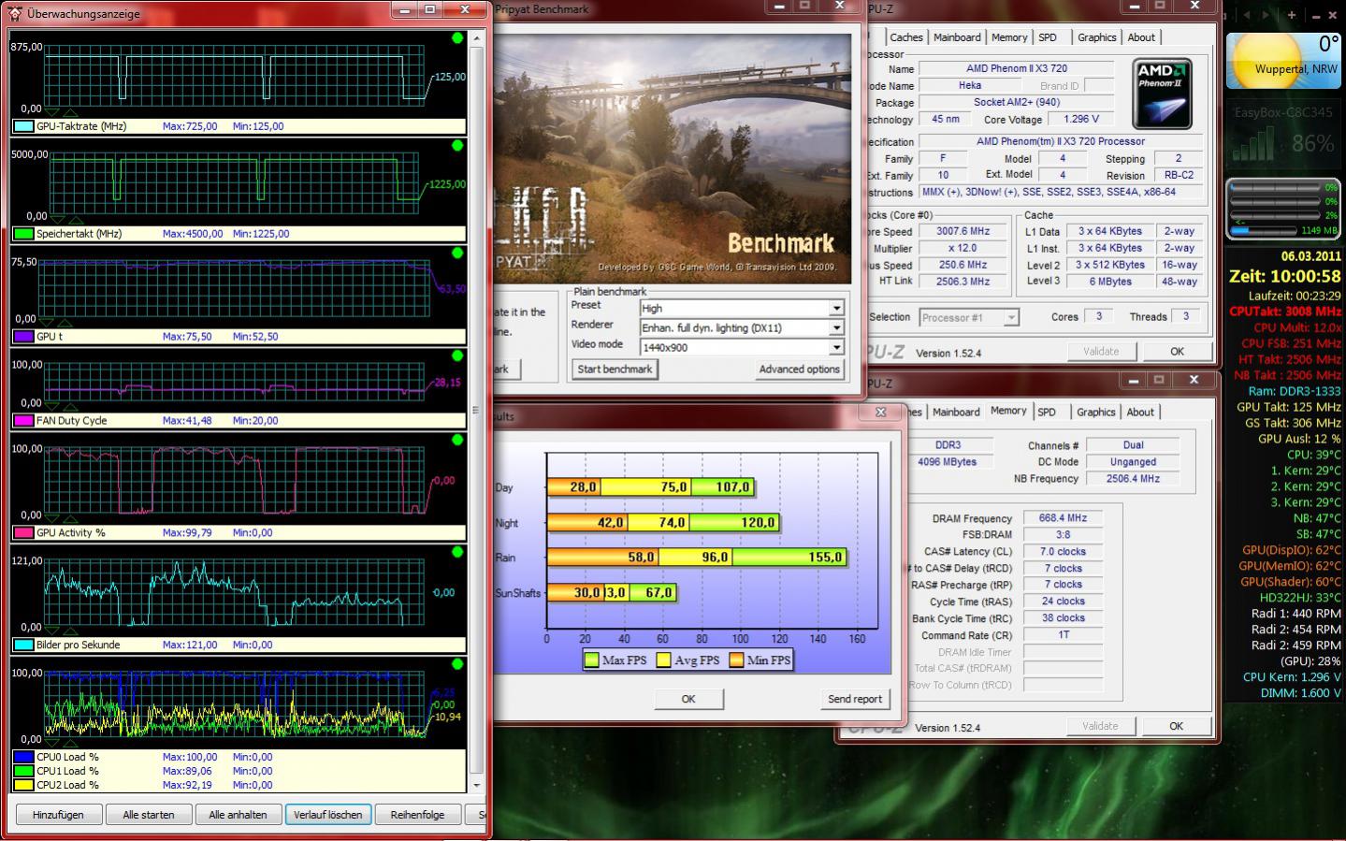
Task: Click the CPUTakt: 3008 MHz sidebar line
Action: 1285,312
